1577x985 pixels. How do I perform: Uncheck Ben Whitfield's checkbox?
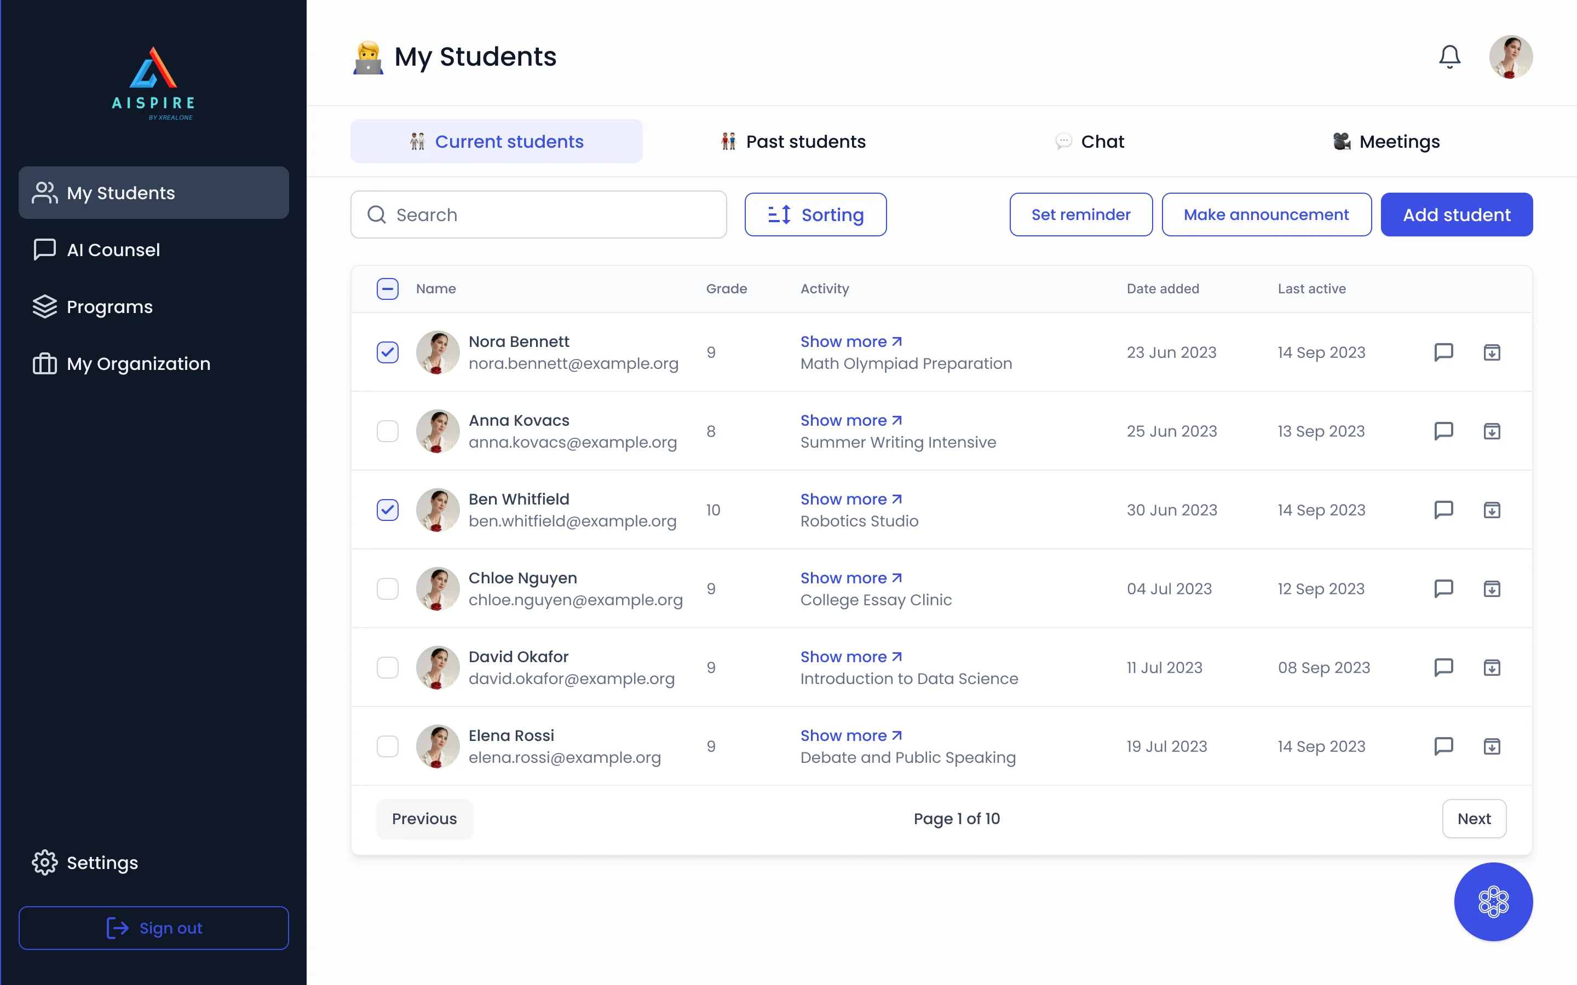click(x=388, y=510)
